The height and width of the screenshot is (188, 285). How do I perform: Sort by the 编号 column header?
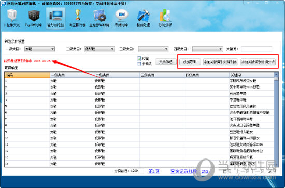tap(27, 75)
